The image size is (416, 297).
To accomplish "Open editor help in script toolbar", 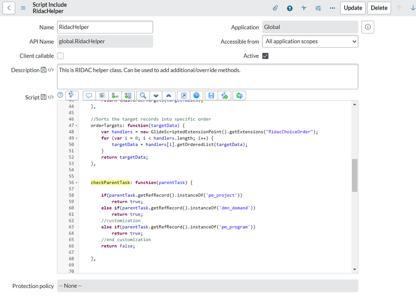I will click(196, 96).
